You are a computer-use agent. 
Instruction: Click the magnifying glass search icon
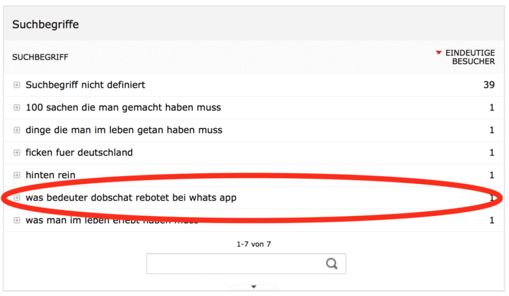(332, 264)
